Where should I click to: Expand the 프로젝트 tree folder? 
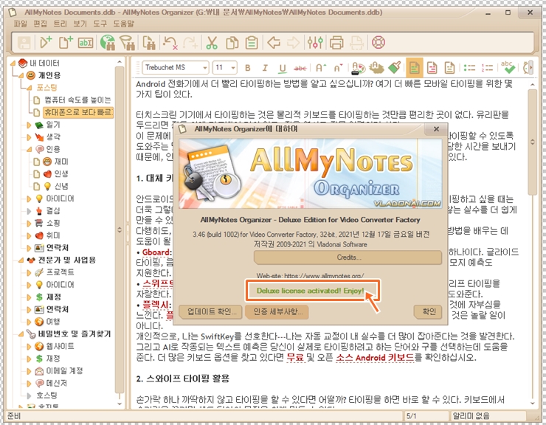click(29, 273)
